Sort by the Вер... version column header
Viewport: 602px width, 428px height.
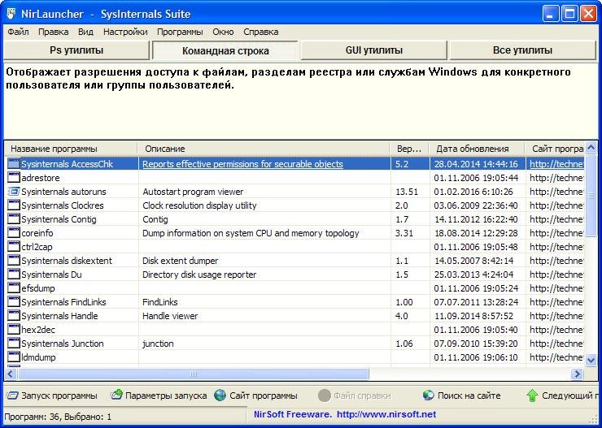tap(409, 149)
